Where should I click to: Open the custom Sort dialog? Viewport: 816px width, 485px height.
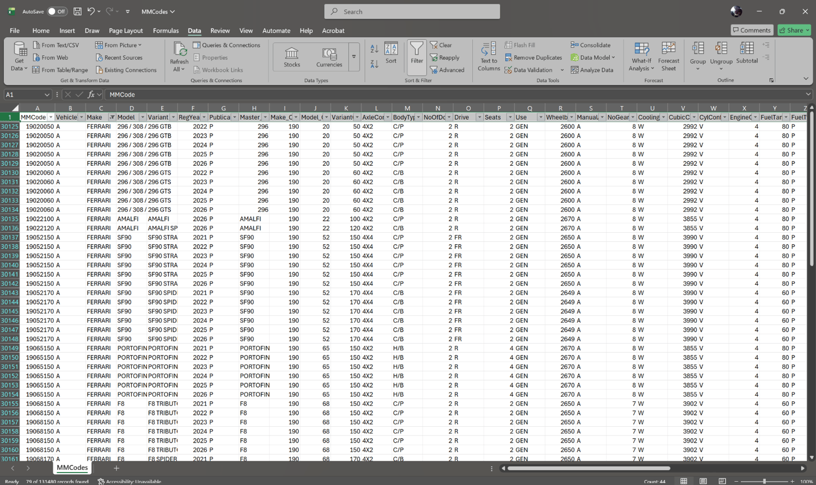coord(391,53)
